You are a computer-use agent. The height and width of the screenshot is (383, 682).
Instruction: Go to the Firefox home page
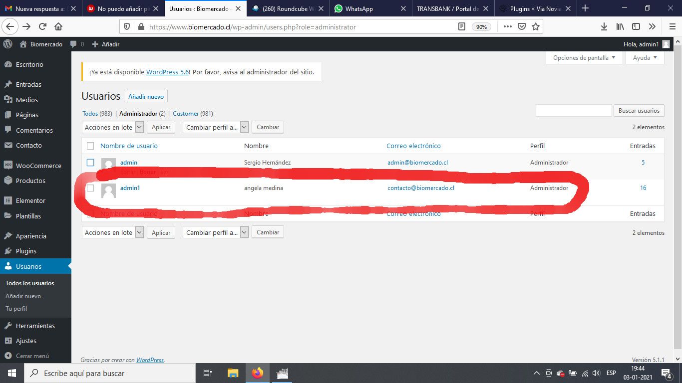click(x=58, y=27)
